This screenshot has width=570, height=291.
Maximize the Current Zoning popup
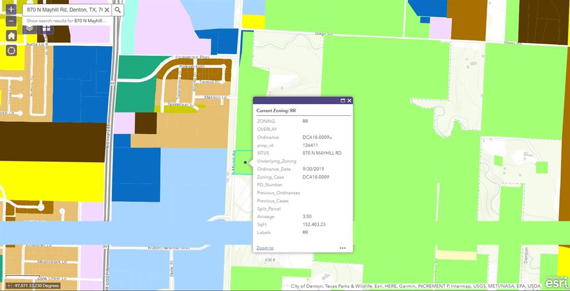coord(343,101)
